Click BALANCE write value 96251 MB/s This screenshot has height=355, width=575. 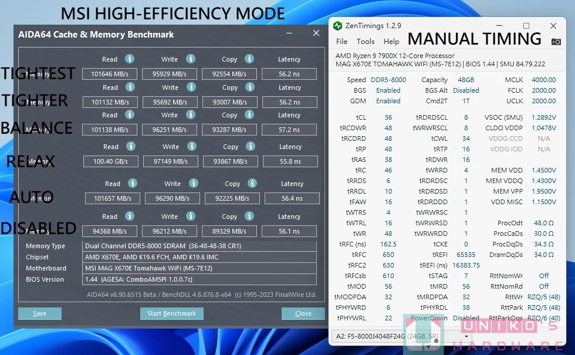tap(170, 130)
